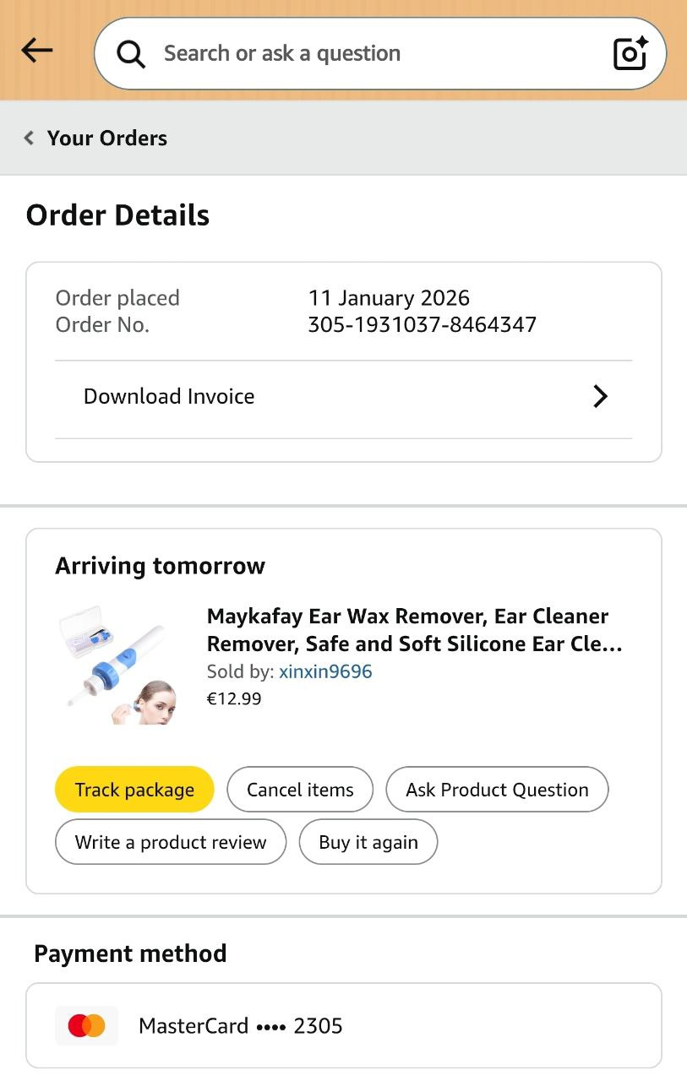Go back to Your Orders
This screenshot has width=687, height=1081.
(x=106, y=138)
